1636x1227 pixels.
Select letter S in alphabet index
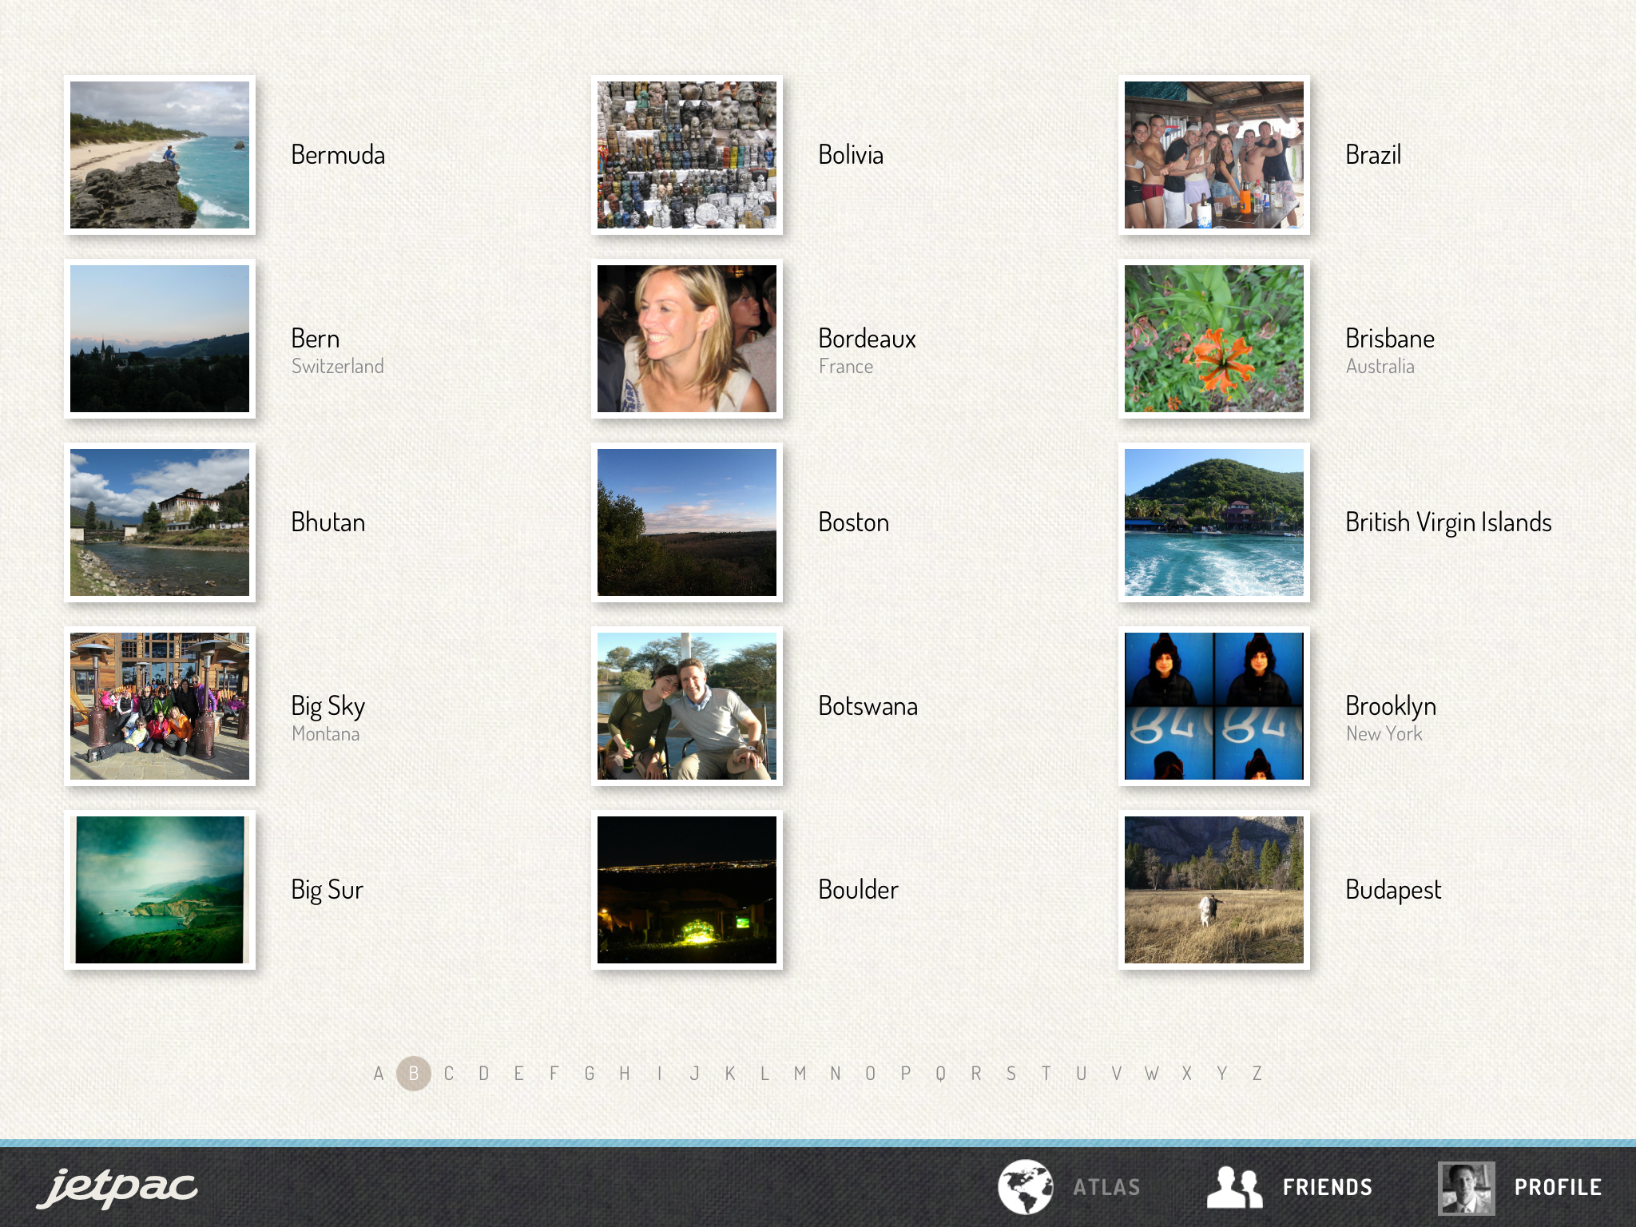(1011, 1074)
